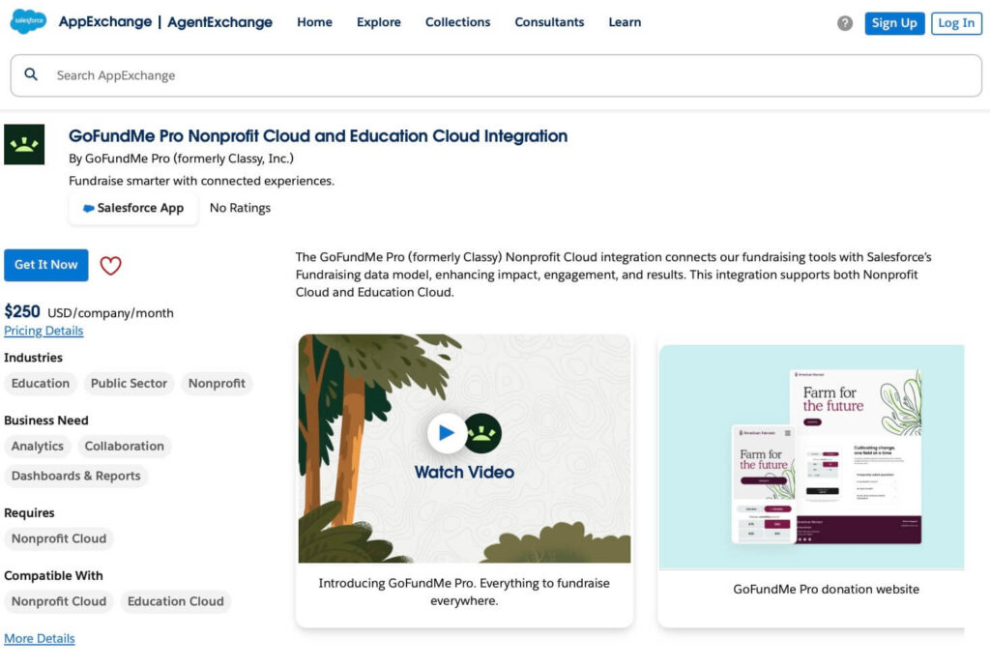Click the AppExchange | AgentExchange title

[x=165, y=22]
